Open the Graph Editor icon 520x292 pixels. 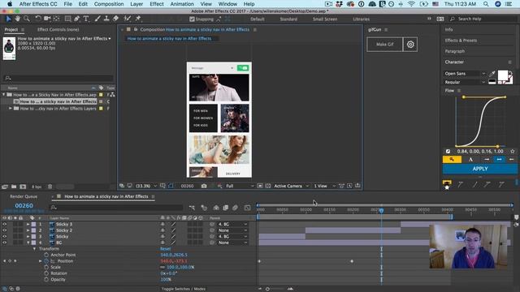click(x=247, y=208)
